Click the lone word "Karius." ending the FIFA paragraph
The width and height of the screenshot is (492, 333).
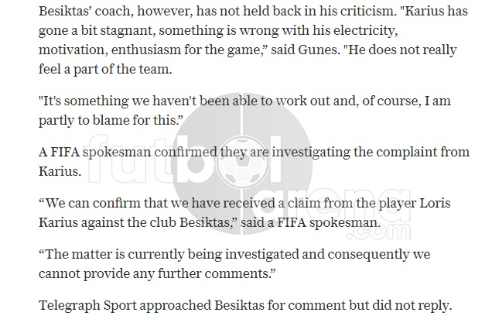click(60, 171)
